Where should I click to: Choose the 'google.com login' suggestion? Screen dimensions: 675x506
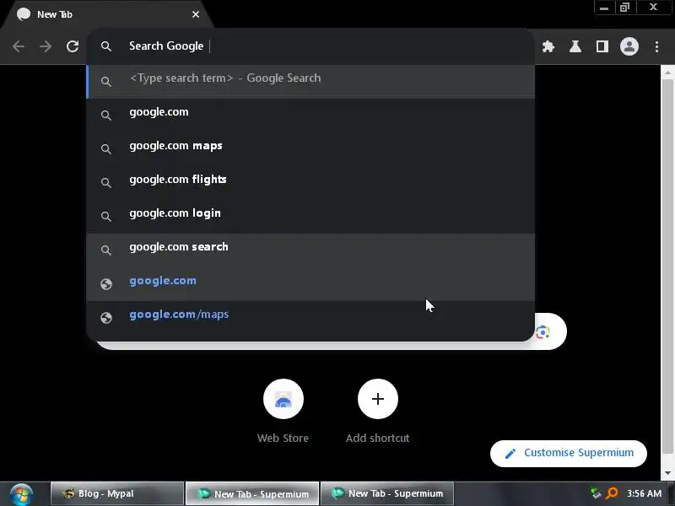(310, 216)
